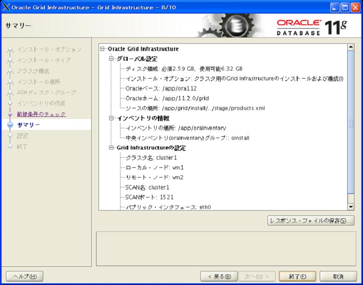Viewport: 363px width, 285px height.
Task: Select the Oracleベース: /app/ora112 row
Action: (x=161, y=88)
